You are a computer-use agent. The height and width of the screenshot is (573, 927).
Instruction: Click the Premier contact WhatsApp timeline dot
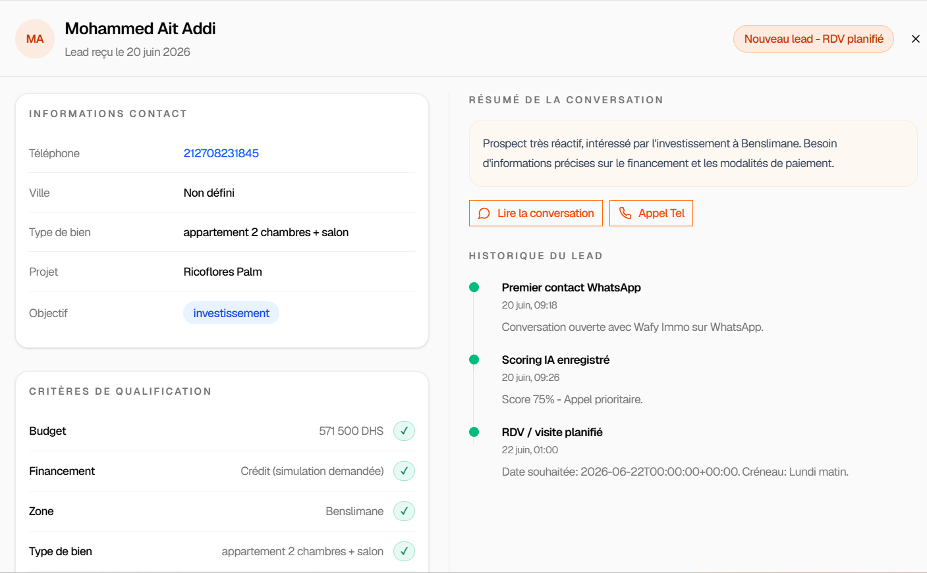tap(474, 287)
